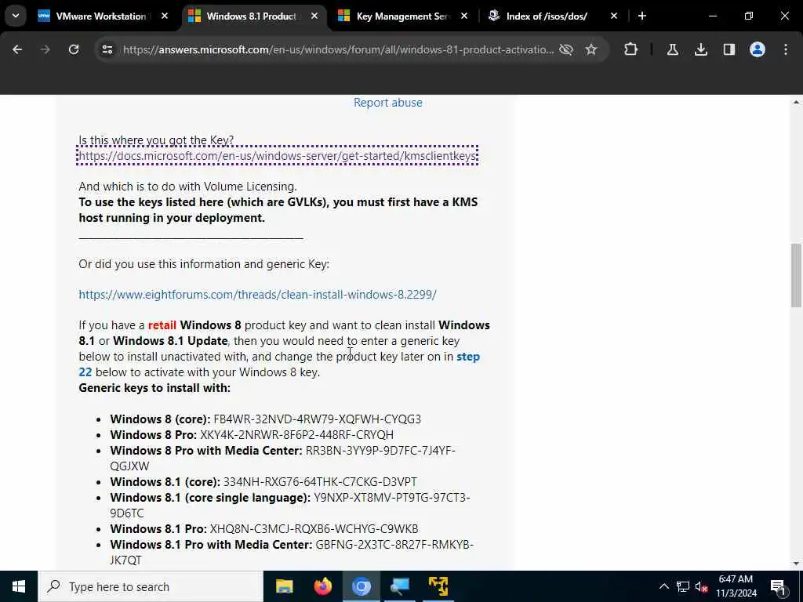This screenshot has width=803, height=602.
Task: Open the profile avatar menu
Action: [x=757, y=49]
